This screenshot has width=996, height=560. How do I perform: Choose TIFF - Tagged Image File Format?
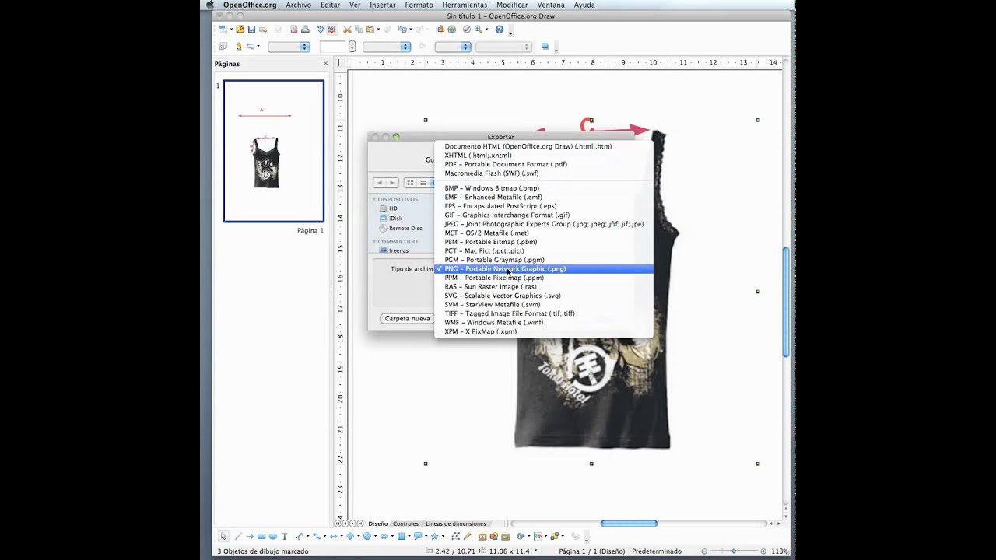(x=544, y=313)
